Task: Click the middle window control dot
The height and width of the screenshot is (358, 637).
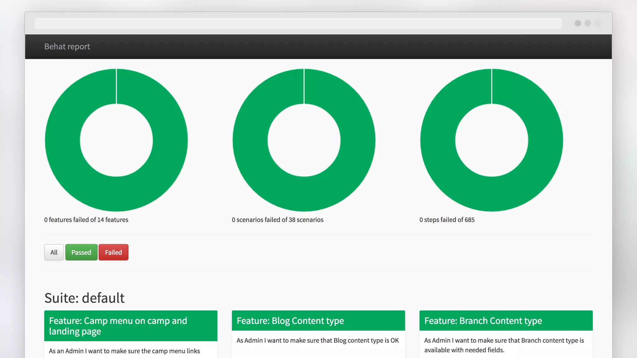Action: (x=588, y=23)
